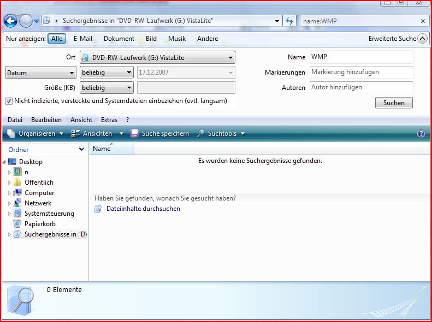432x322 pixels.
Task: Clear the search box with X
Action: point(423,21)
